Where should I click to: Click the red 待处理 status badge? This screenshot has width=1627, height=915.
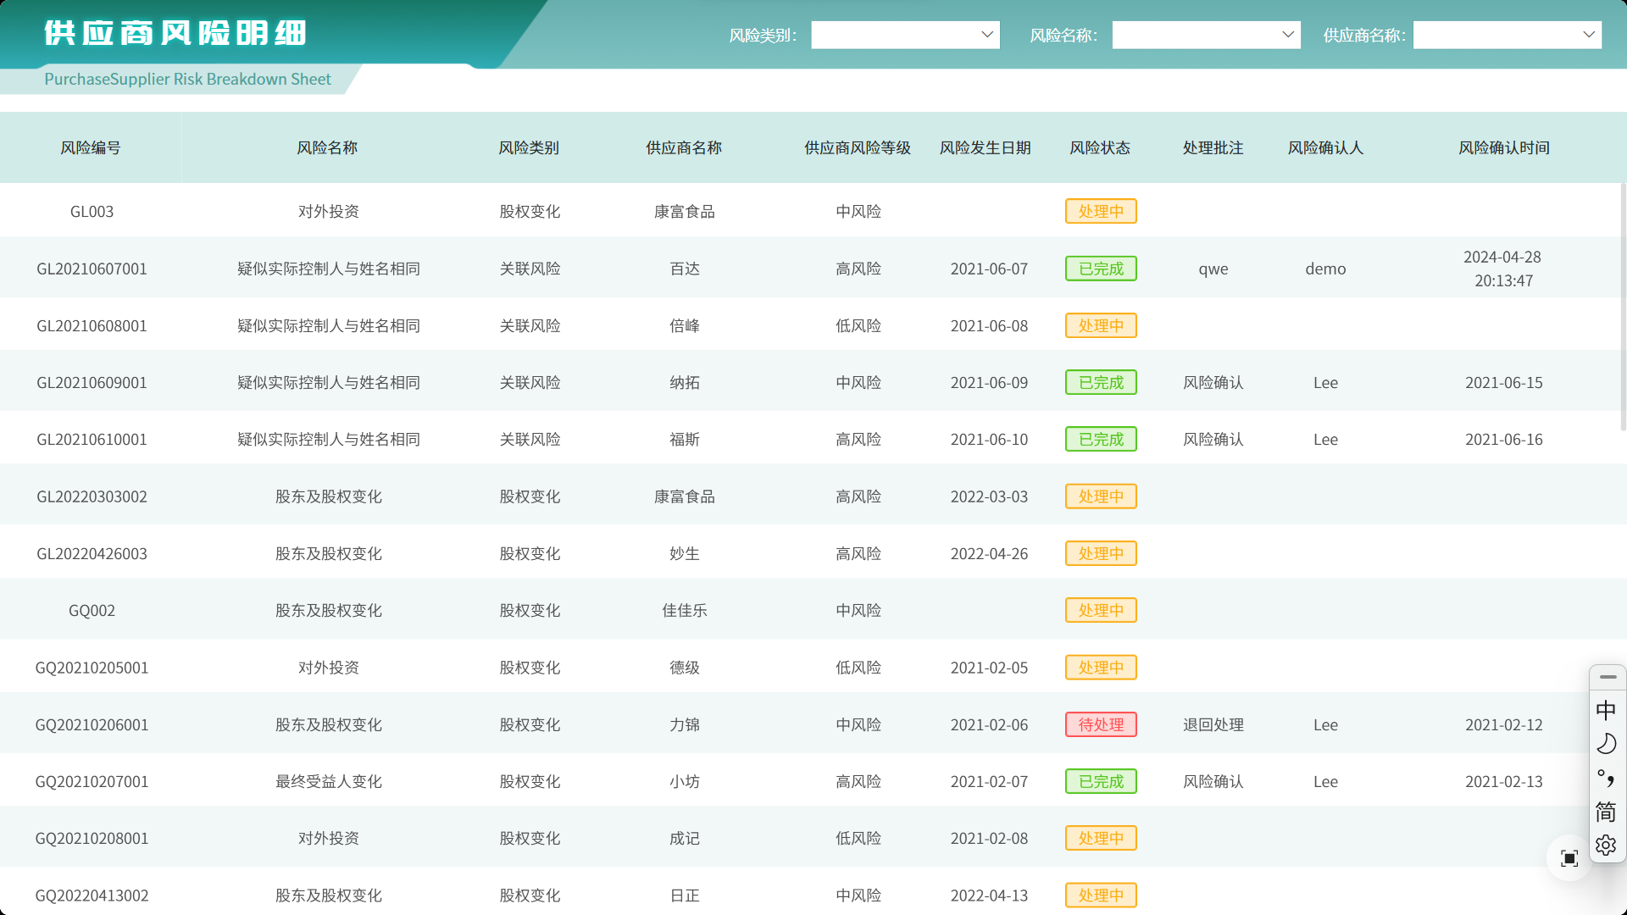click(1100, 724)
